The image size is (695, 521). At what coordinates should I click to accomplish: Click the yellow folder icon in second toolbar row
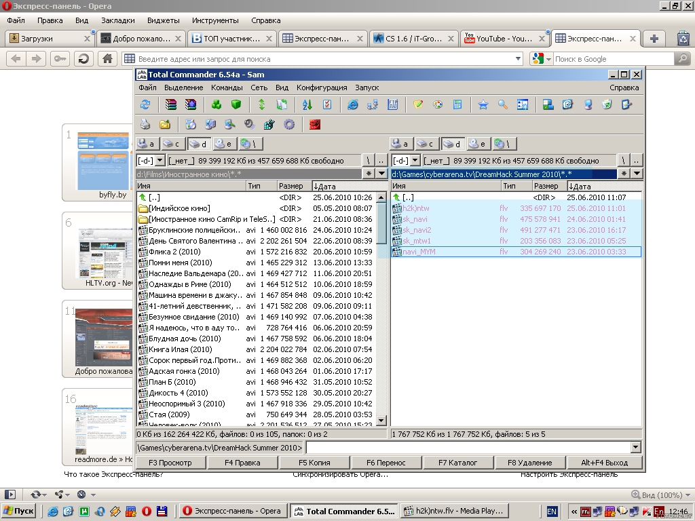coord(165,125)
